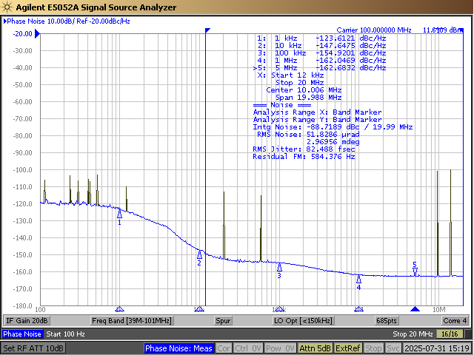
Task: Click the Agilent logo icon in title bar
Action: (7, 7)
